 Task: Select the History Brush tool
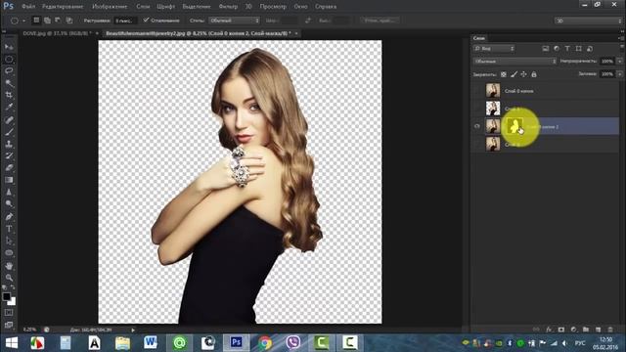[x=9, y=156]
